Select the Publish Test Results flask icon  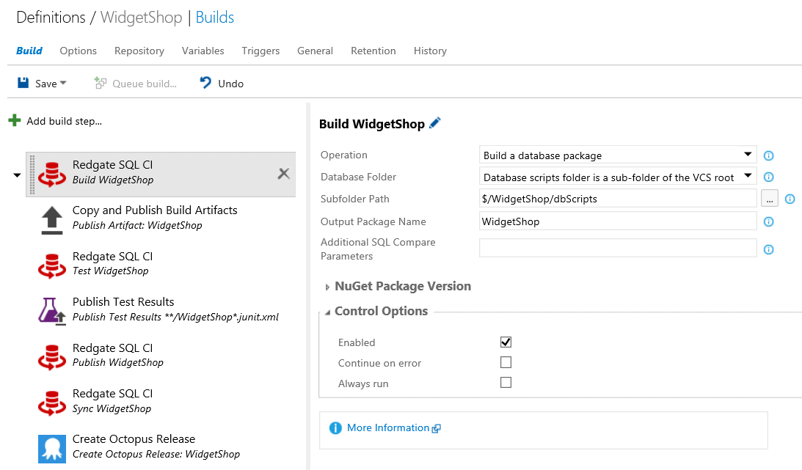point(52,309)
